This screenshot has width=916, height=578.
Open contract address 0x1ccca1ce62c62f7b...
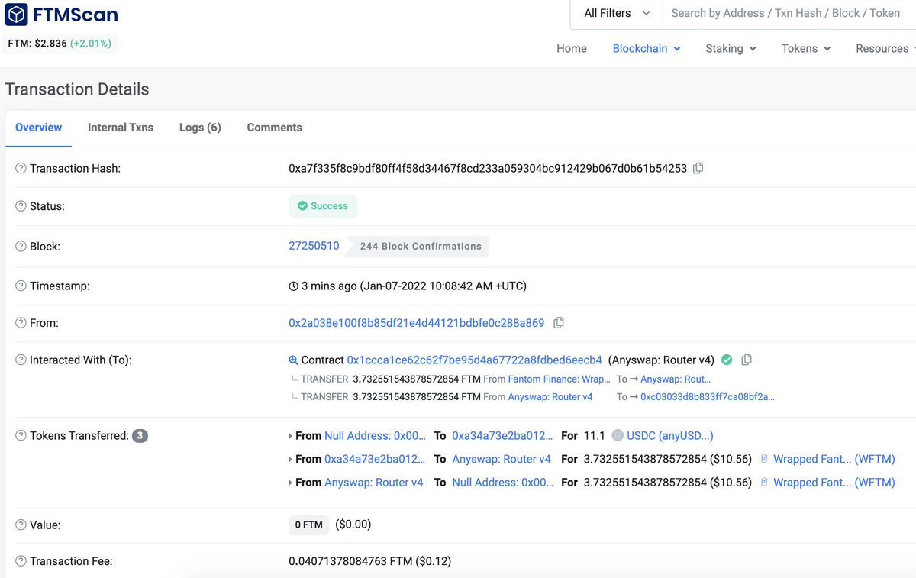coord(475,360)
